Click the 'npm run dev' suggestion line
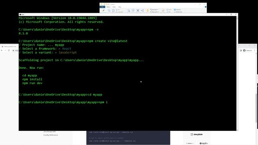The width and height of the screenshot is (258, 145). click(32, 83)
